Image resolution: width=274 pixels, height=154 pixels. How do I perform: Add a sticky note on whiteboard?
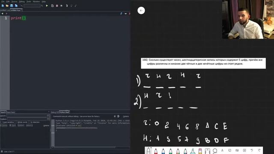(229, 150)
